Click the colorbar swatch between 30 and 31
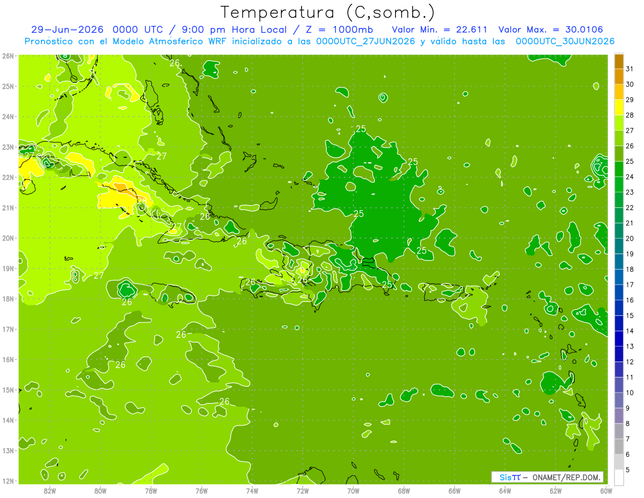Viewport: 644px width, 498px height. coord(619,77)
